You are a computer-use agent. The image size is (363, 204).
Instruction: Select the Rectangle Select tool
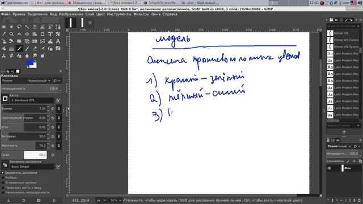4,27
